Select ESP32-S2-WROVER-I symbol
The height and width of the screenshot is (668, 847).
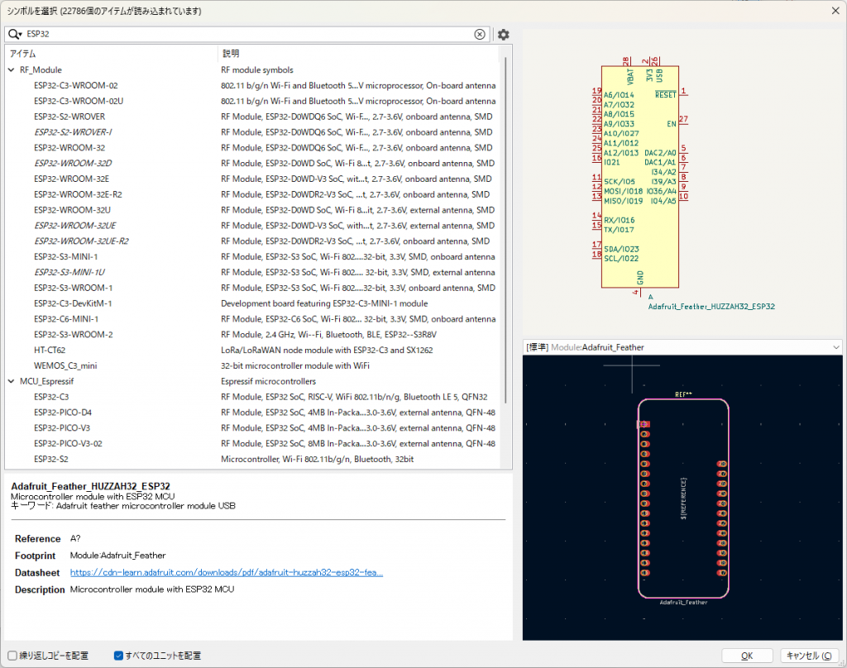click(x=73, y=132)
